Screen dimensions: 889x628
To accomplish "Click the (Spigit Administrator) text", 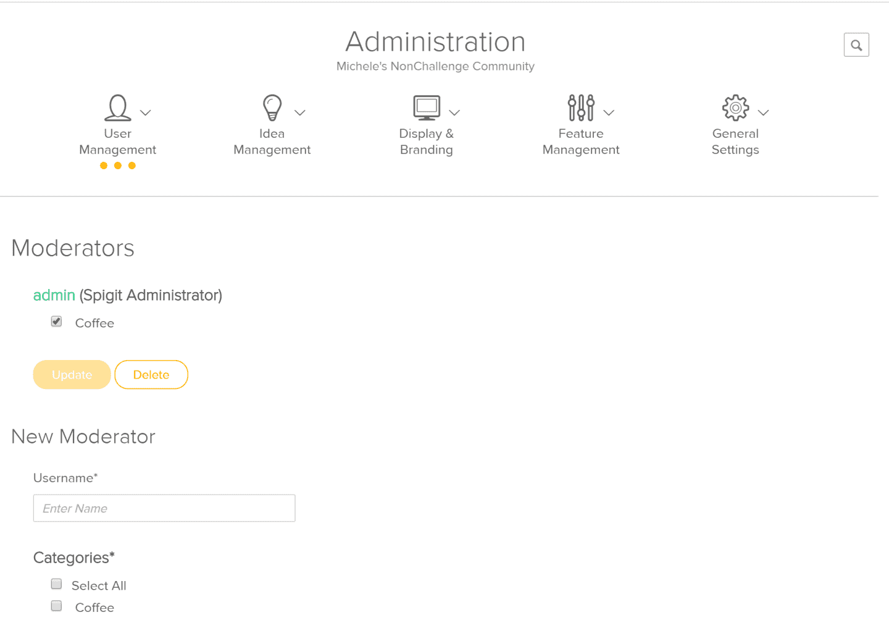I will (151, 295).
